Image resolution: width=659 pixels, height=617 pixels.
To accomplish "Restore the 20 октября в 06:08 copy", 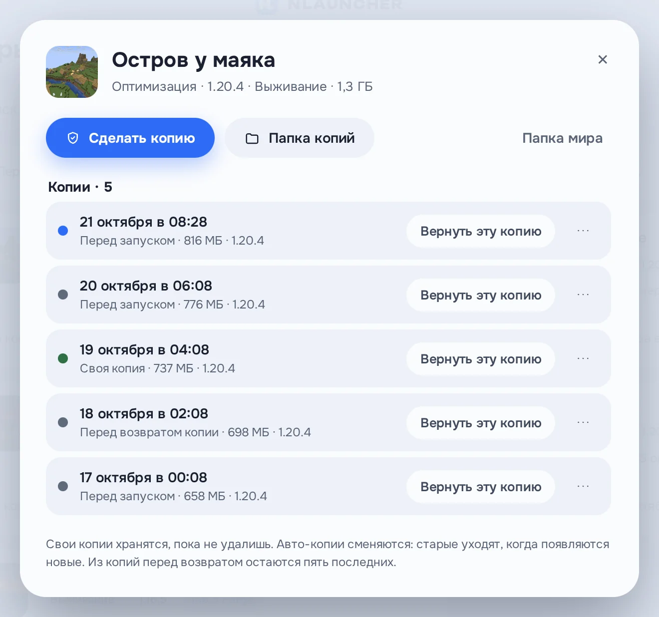I will pos(481,295).
